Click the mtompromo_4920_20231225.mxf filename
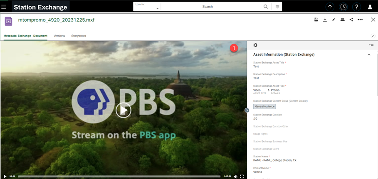 click(x=56, y=20)
